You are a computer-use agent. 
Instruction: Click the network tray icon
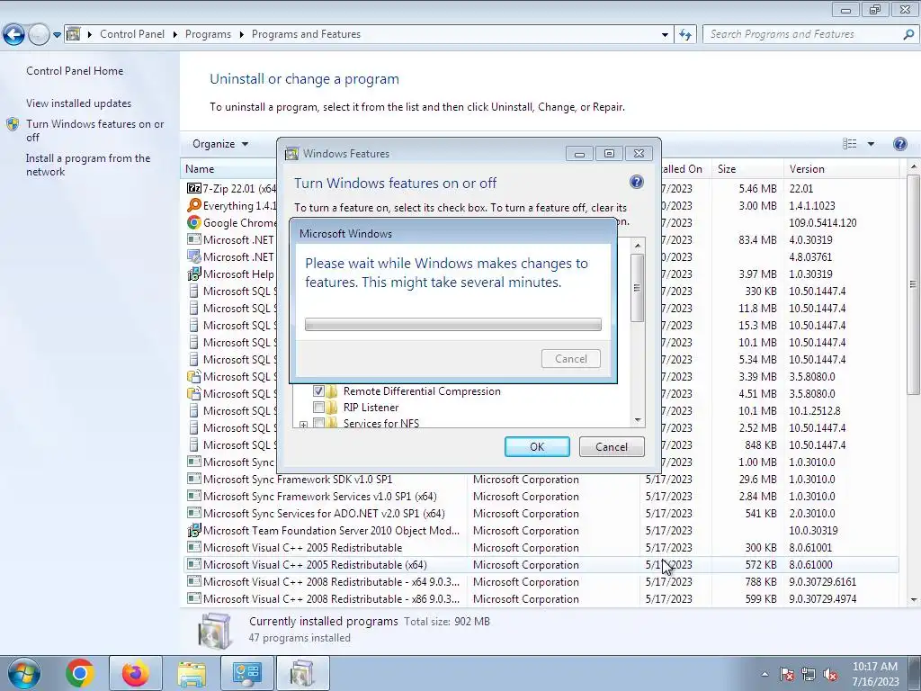(809, 675)
